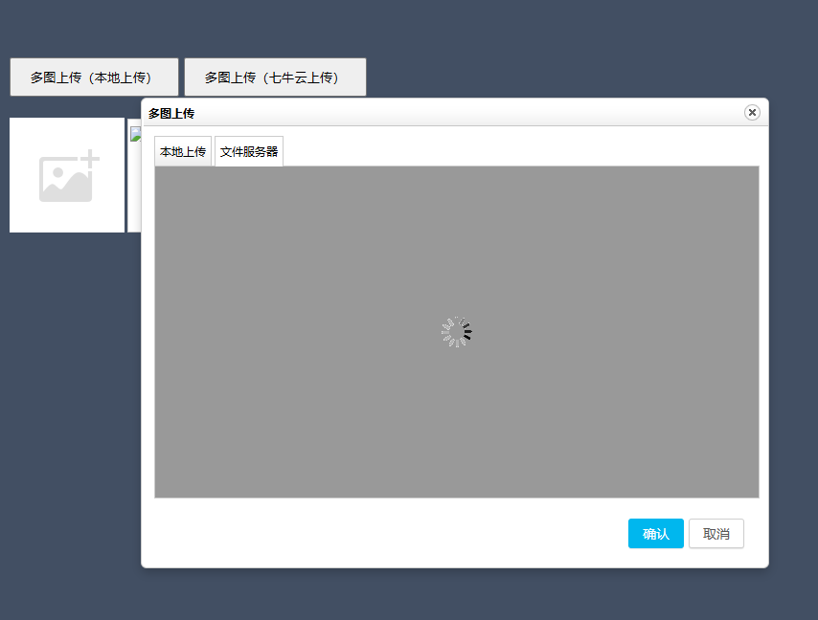Switch to the 本地上传 tab
The image size is (818, 620).
pyautogui.click(x=183, y=152)
